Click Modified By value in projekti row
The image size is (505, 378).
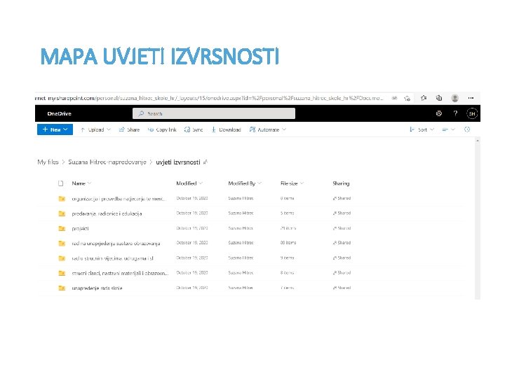pos(241,228)
